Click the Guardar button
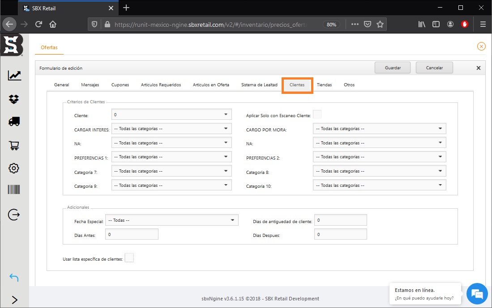The width and height of the screenshot is (492, 308). tap(393, 68)
